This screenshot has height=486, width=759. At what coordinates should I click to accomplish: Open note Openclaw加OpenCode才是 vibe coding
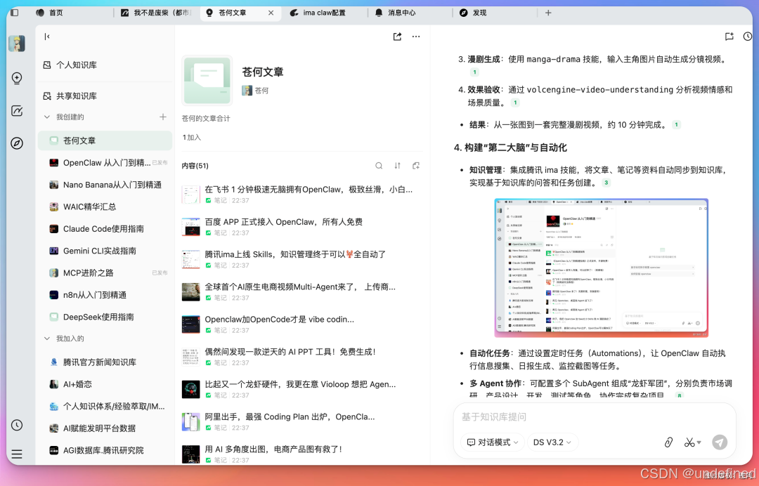click(x=302, y=324)
